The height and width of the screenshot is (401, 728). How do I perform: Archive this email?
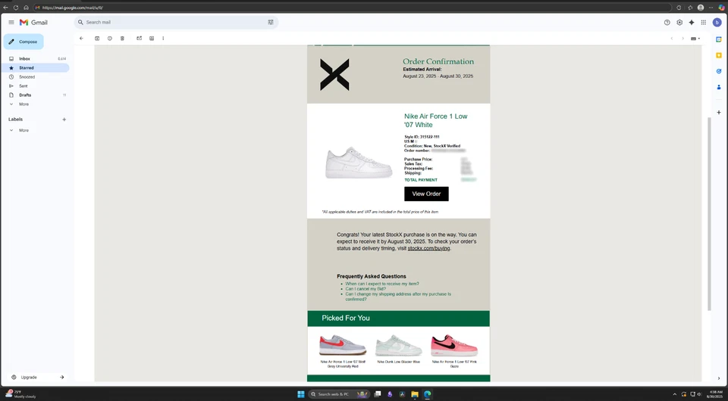97,39
